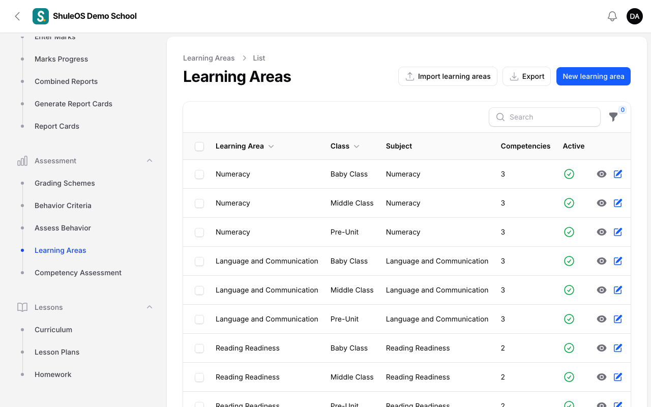The image size is (651, 407).
Task: View Reading Readiness Middle Class record
Action: click(602, 377)
